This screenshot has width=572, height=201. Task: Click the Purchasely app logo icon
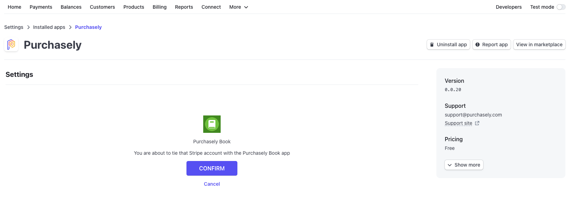point(11,45)
